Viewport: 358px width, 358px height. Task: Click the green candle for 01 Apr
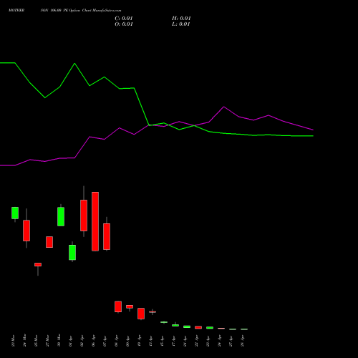tap(72, 252)
